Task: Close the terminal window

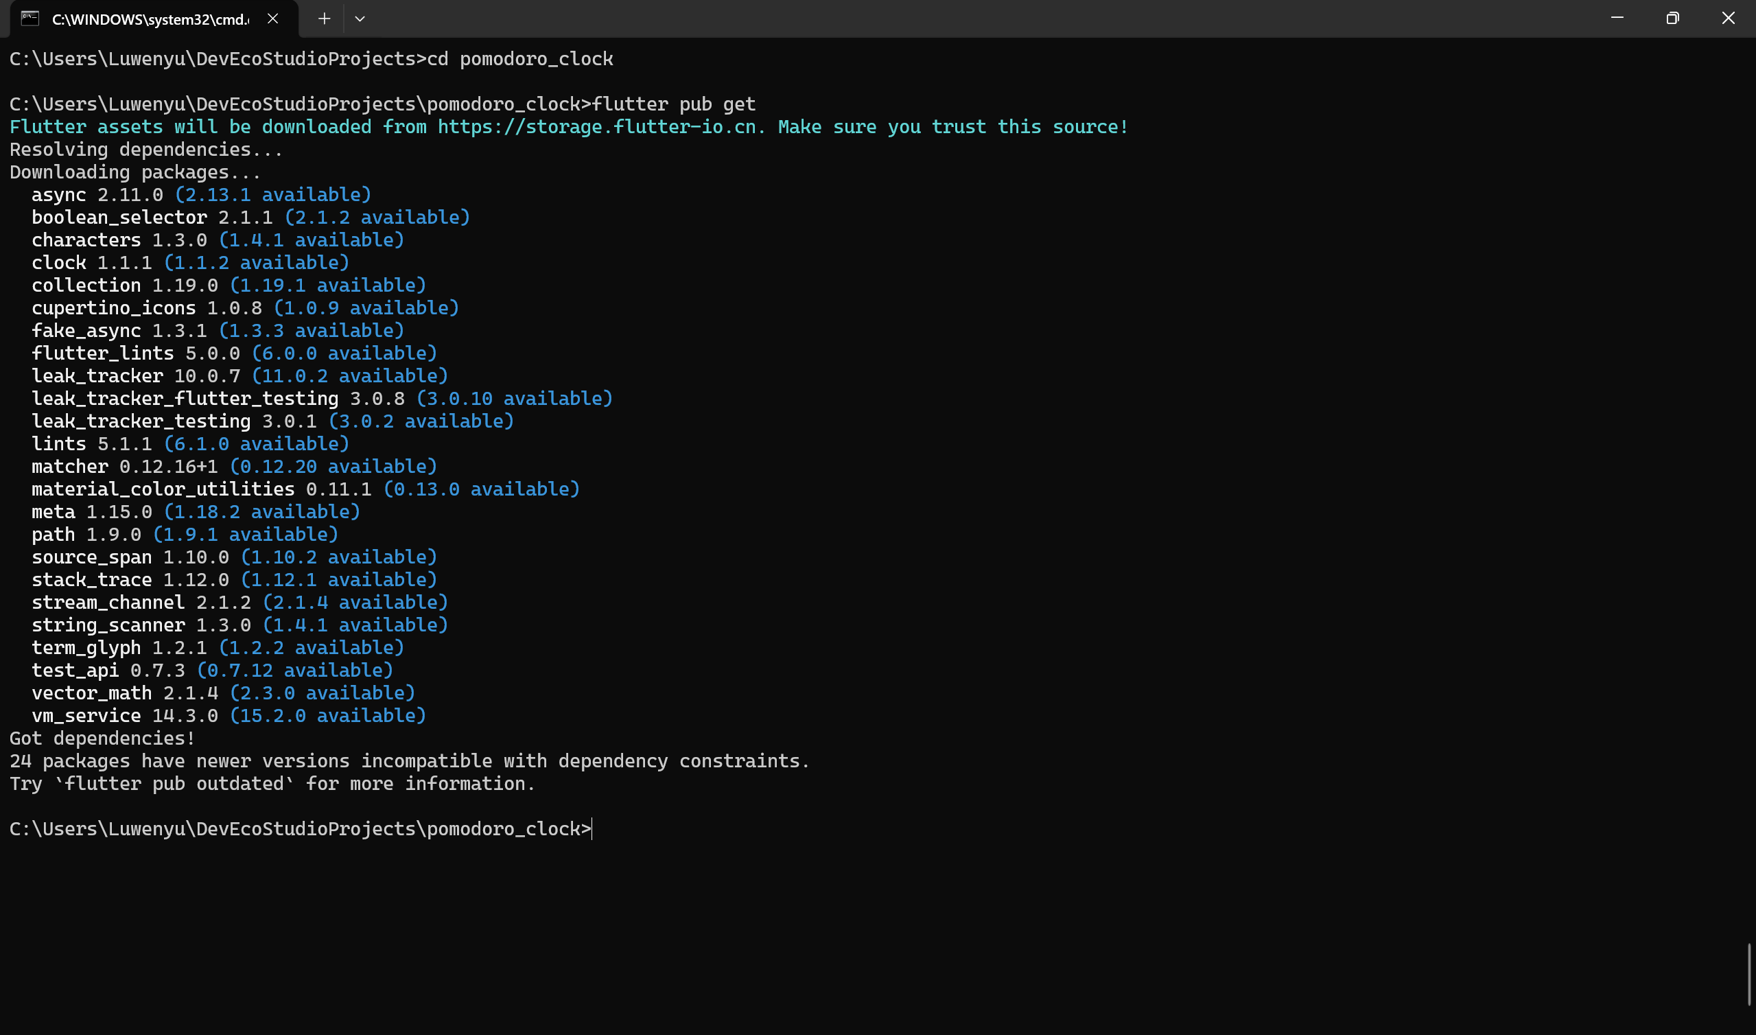Action: coord(1728,18)
